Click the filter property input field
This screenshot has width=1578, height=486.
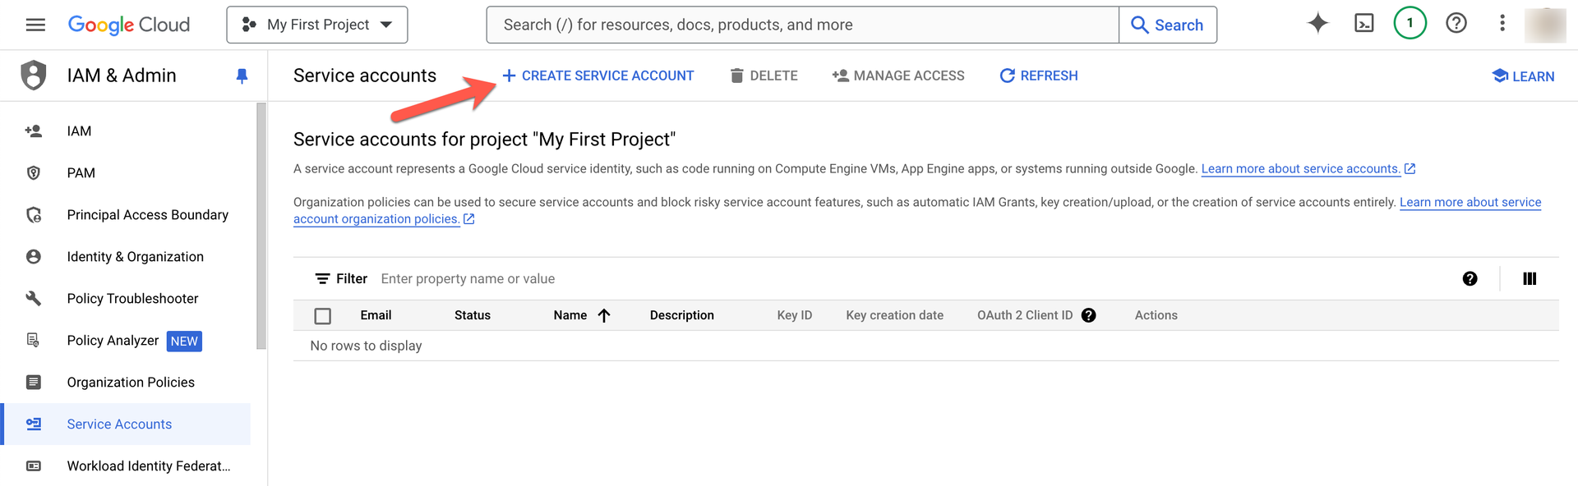(657, 279)
